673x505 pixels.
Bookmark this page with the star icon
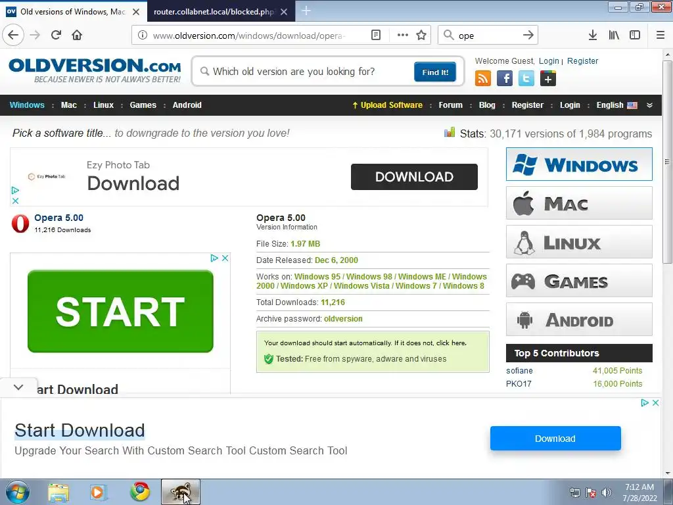point(421,36)
